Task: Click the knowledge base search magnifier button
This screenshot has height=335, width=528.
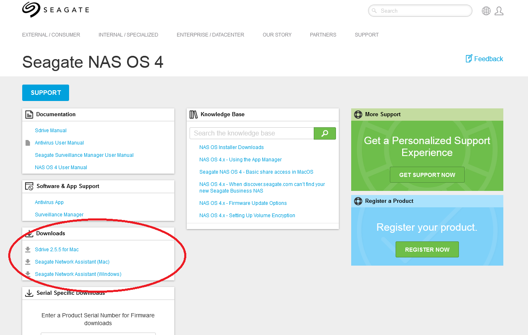Action: tap(325, 133)
